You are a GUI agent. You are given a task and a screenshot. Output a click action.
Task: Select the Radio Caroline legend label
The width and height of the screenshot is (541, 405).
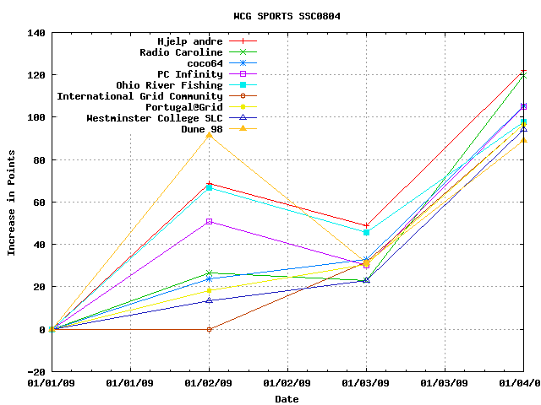click(181, 52)
